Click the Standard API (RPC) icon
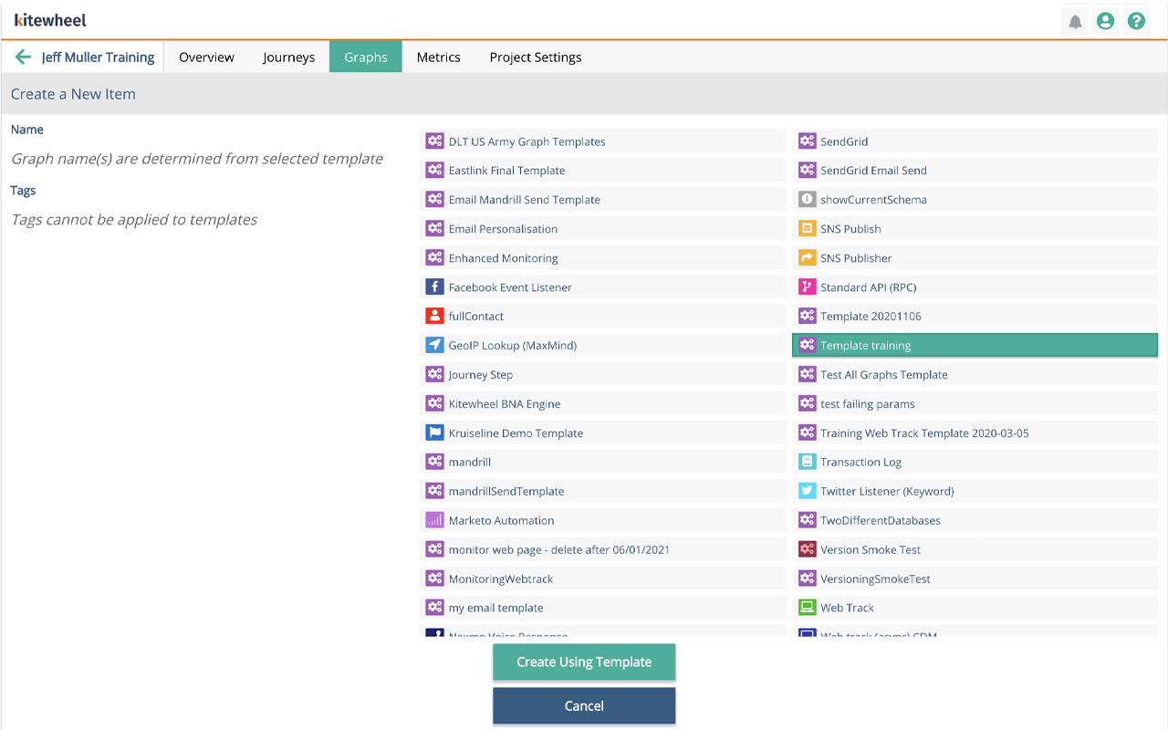 807,287
